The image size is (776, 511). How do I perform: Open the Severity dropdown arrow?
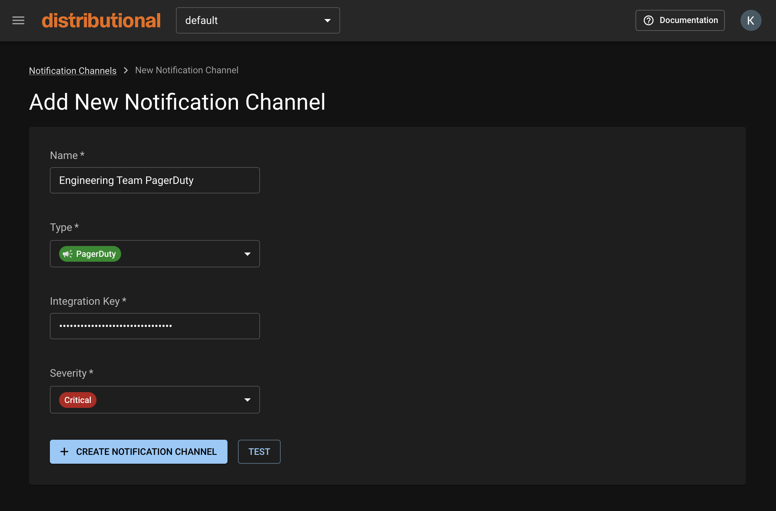[x=248, y=400]
